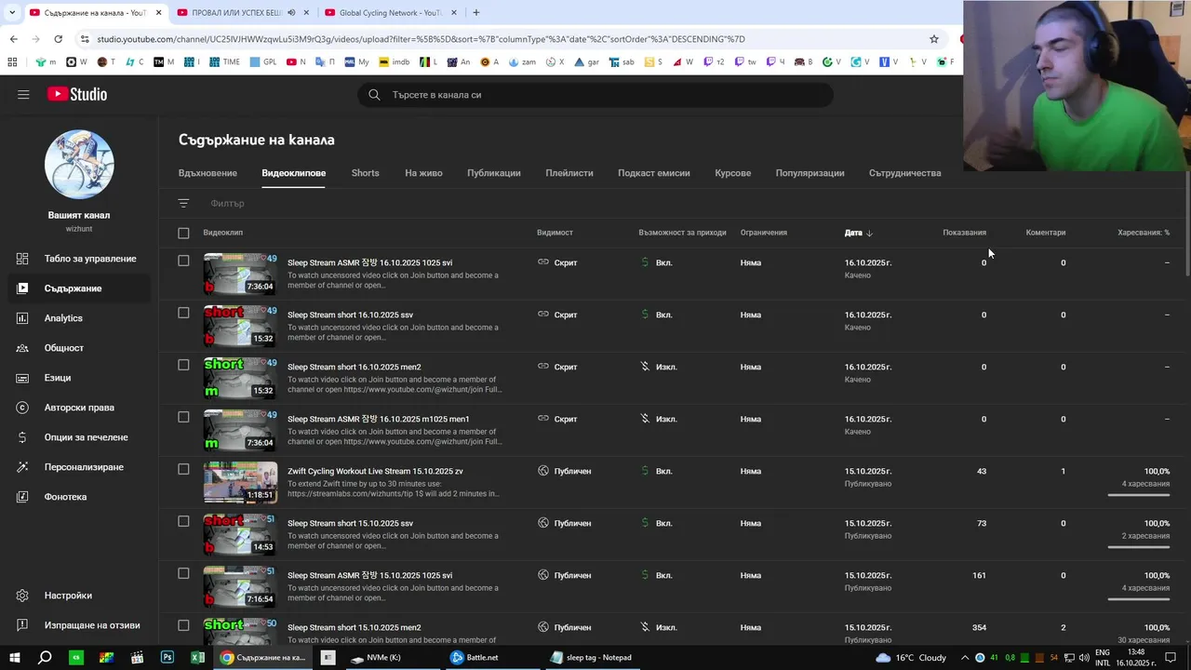The image size is (1191, 670).
Task: Open the Windows Start menu
Action: click(14, 657)
